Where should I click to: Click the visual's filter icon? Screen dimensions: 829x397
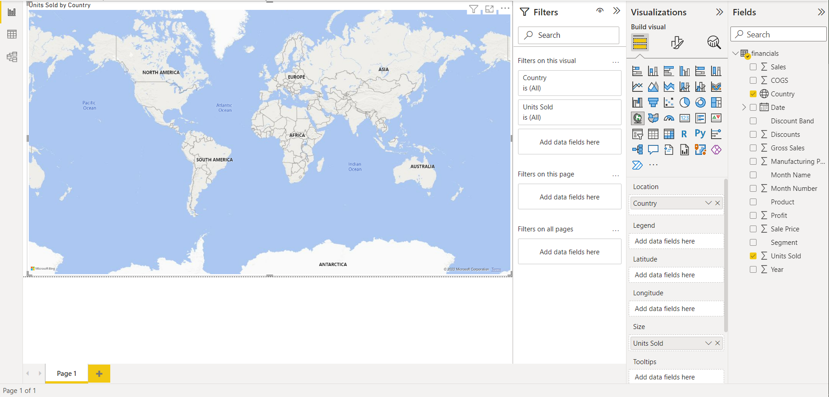coord(473,9)
